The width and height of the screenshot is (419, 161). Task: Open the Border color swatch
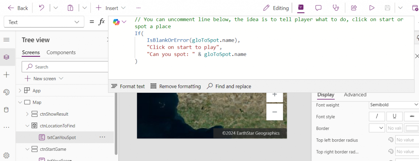(x=412, y=128)
